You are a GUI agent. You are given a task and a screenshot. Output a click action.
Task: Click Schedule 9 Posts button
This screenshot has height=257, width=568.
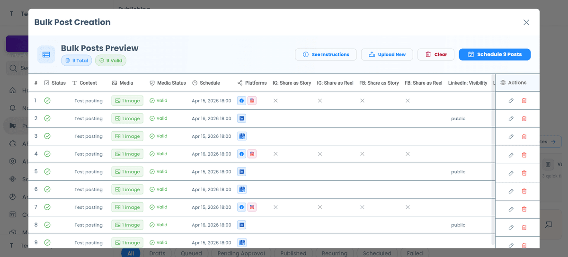tap(495, 54)
